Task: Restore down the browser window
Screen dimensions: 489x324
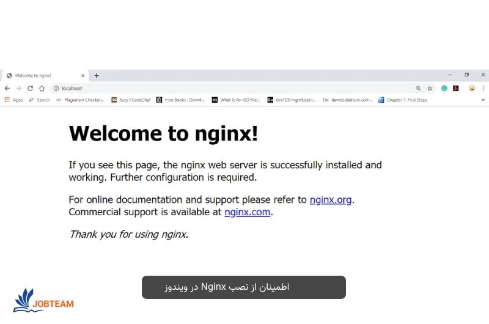Action: [466, 75]
